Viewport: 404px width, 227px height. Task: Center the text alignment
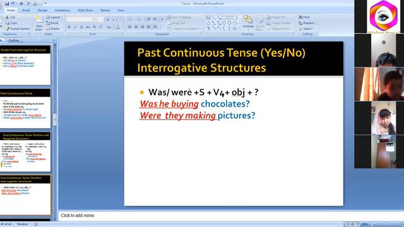click(136, 26)
